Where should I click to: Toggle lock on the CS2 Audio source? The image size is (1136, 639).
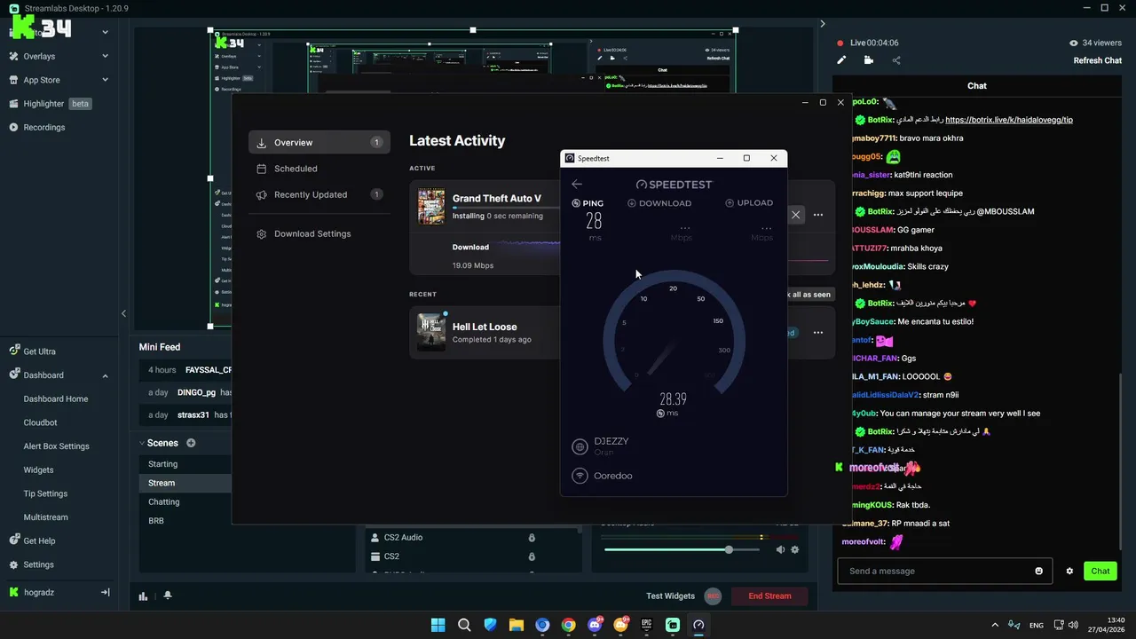click(532, 538)
